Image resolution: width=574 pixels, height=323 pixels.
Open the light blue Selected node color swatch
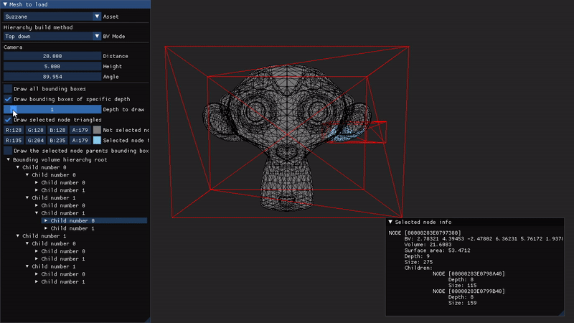tap(97, 140)
